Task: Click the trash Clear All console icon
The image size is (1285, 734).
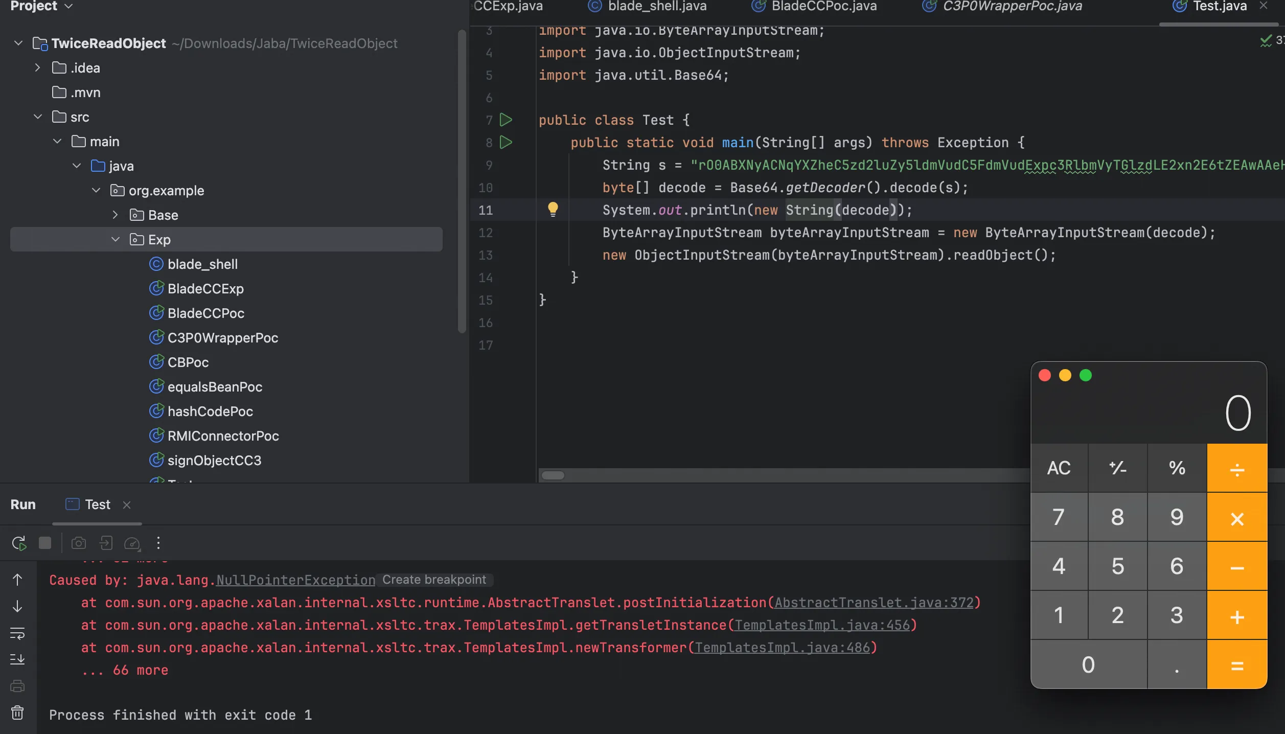Action: [x=17, y=712]
